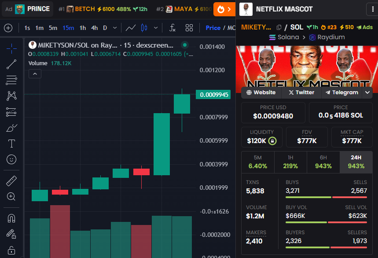Select candlestick chart style
Screen dimensions: 378x258
144,28
